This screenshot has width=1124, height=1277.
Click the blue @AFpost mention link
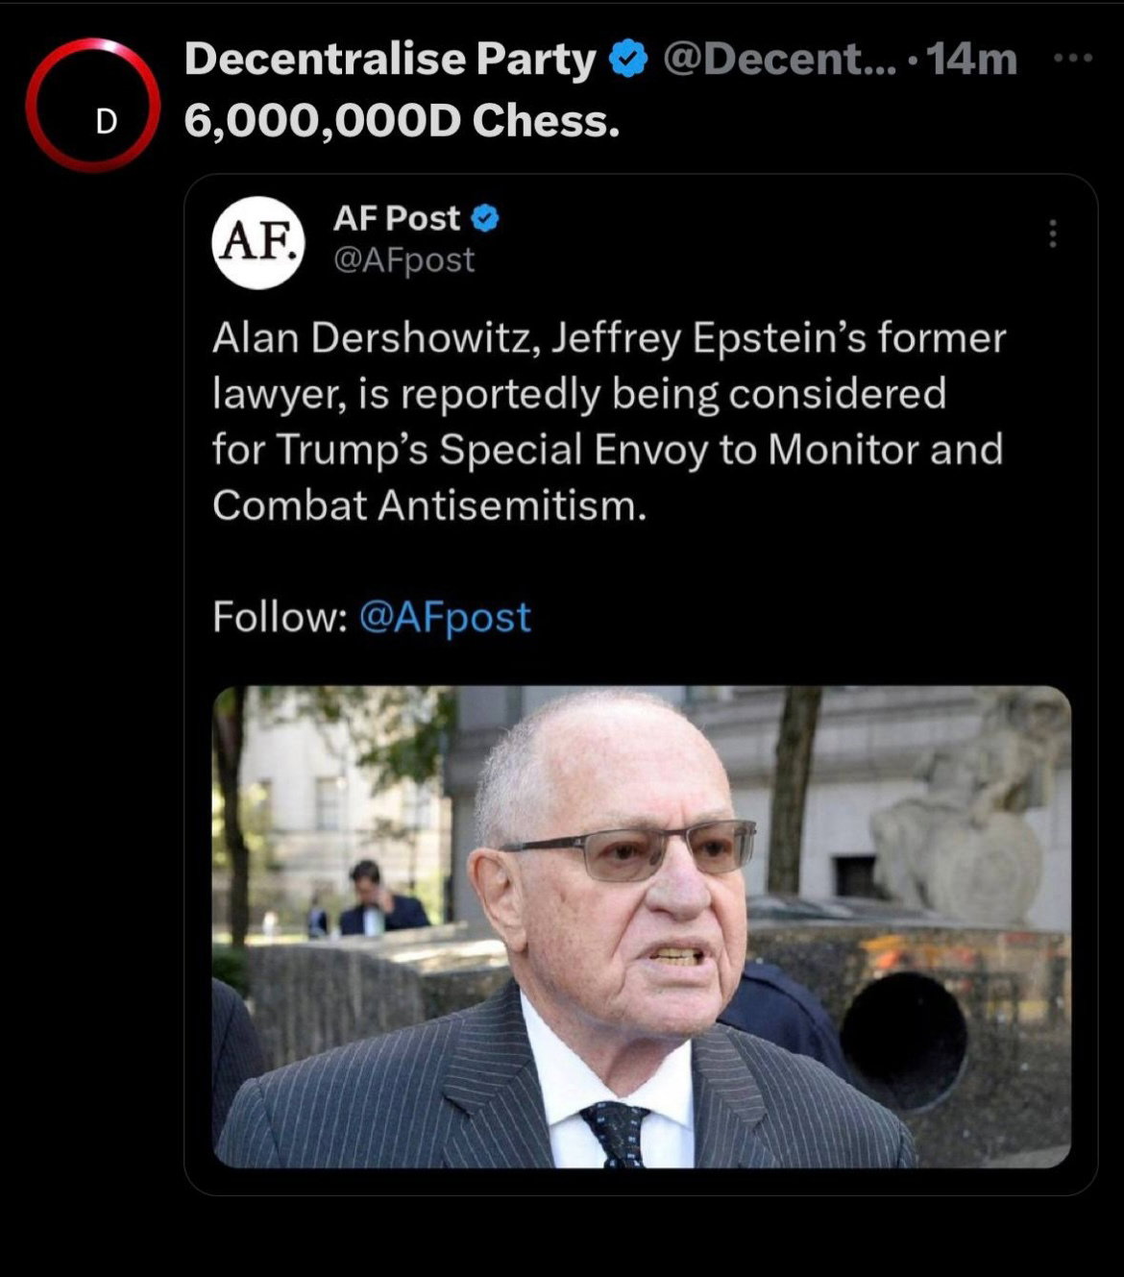click(x=445, y=617)
